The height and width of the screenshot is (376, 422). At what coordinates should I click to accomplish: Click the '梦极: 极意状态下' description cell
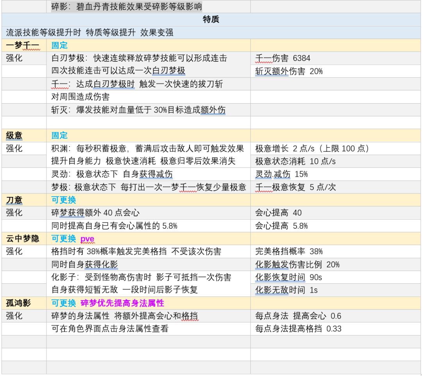(x=148, y=187)
